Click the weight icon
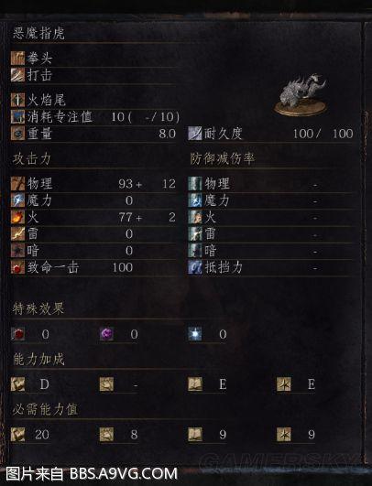This screenshot has width=372, height=486. 17,134
